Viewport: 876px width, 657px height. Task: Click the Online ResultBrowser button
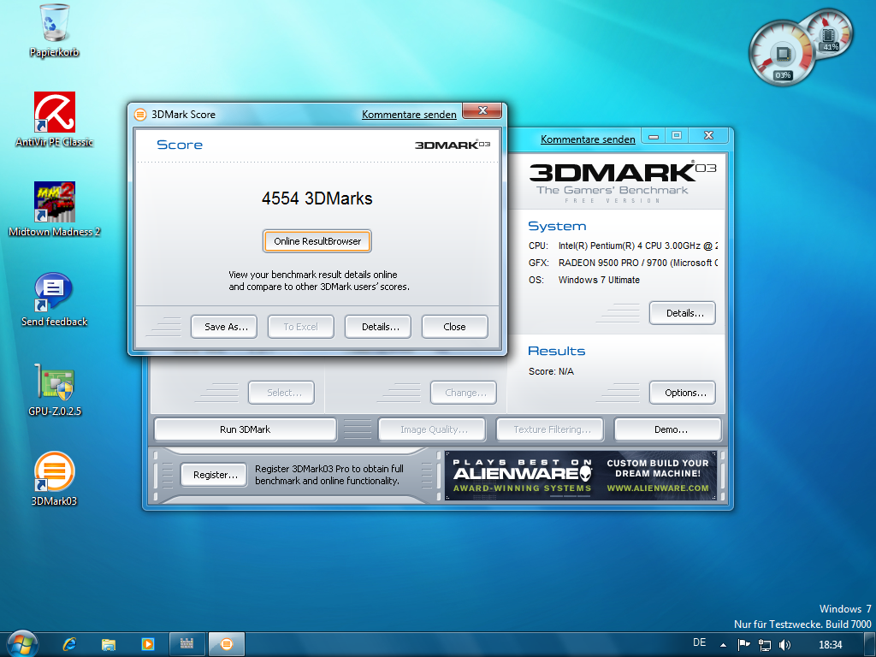[317, 241]
